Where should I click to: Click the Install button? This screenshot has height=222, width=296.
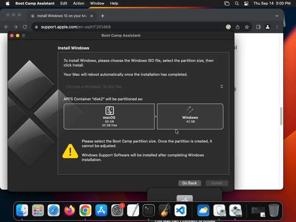[x=217, y=183]
